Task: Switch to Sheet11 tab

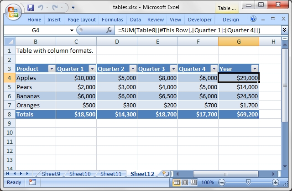Action: 111,174
